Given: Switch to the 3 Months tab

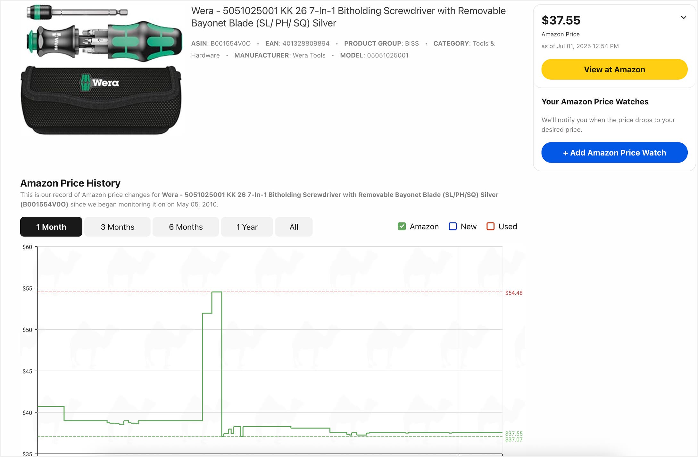Looking at the screenshot, I should click(x=117, y=227).
